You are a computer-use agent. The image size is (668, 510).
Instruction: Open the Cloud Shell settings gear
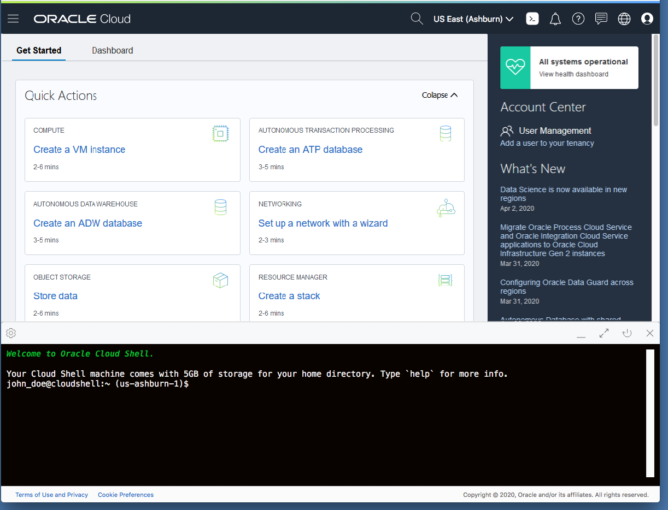click(x=10, y=333)
